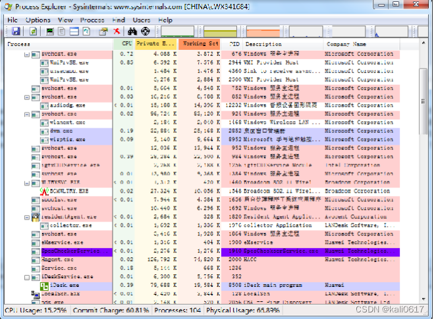Click the crosshair Find Window's Process icon
This screenshot has width=434, height=319.
[x=146, y=31]
